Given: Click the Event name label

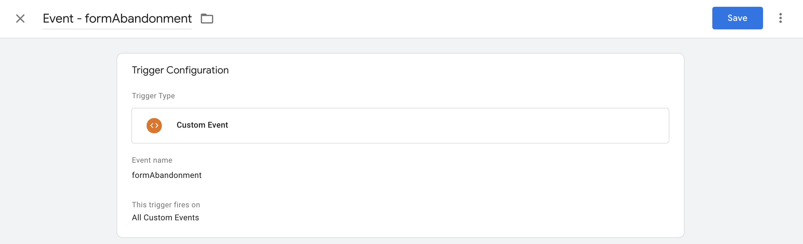Looking at the screenshot, I should pyautogui.click(x=152, y=160).
